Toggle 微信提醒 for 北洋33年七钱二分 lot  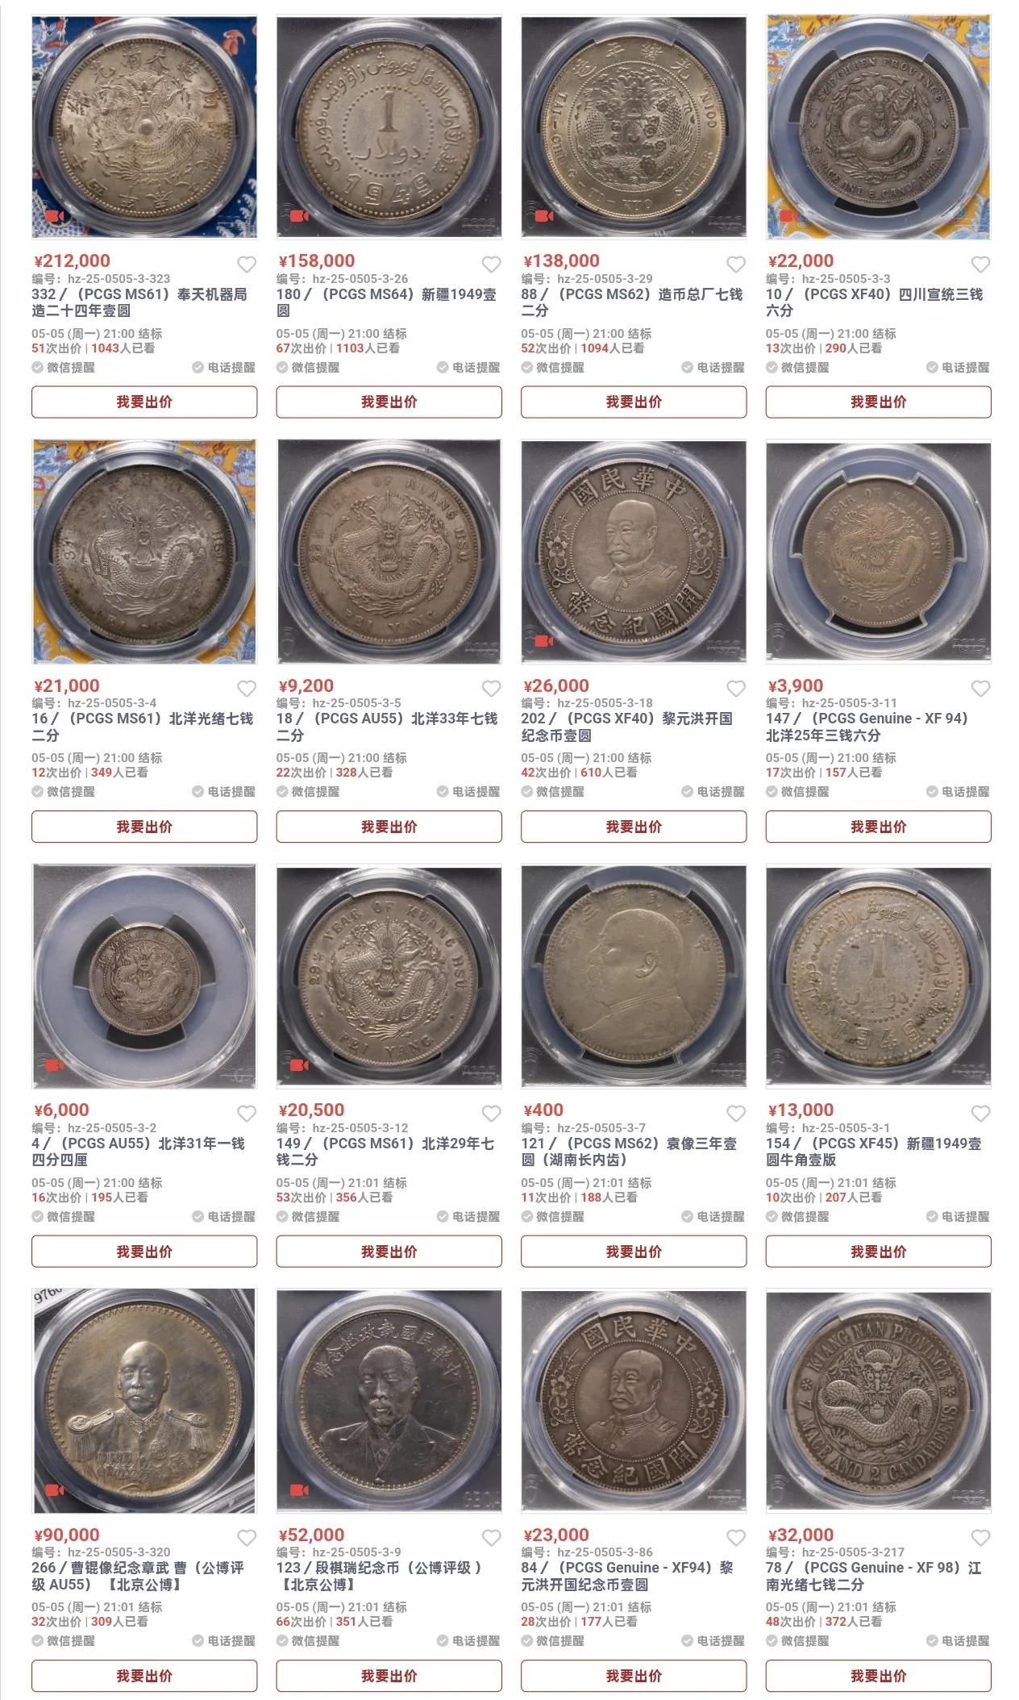308,792
